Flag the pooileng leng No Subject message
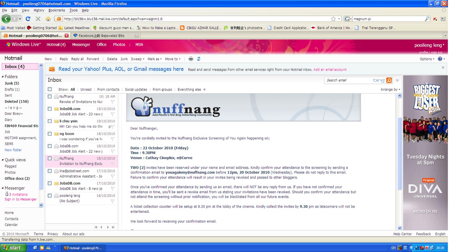 [113, 201]
